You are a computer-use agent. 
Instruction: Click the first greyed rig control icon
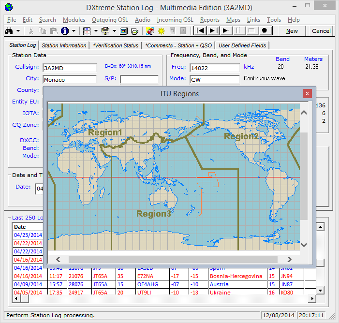[x=172, y=31]
